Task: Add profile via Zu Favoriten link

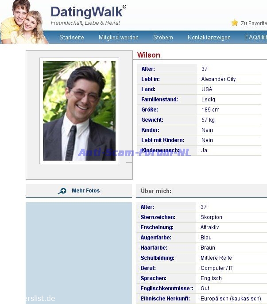Action: [x=254, y=23]
